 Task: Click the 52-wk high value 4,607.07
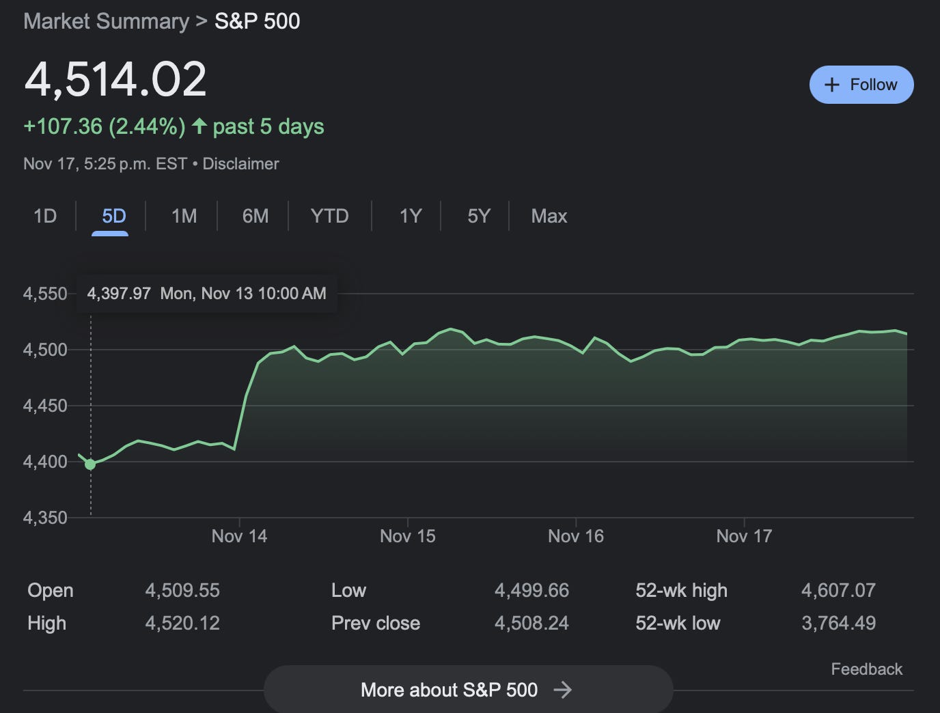coord(838,590)
